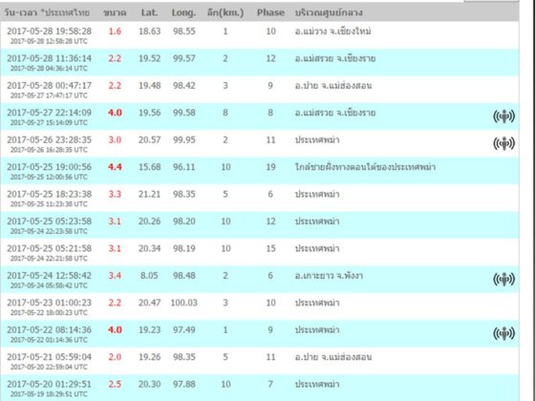Click the Phase column header
The width and height of the screenshot is (535, 401).
point(270,12)
